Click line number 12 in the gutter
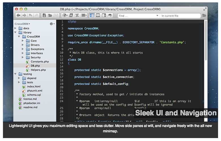The width and height of the screenshot is (221, 141). pyautogui.click(x=61, y=60)
